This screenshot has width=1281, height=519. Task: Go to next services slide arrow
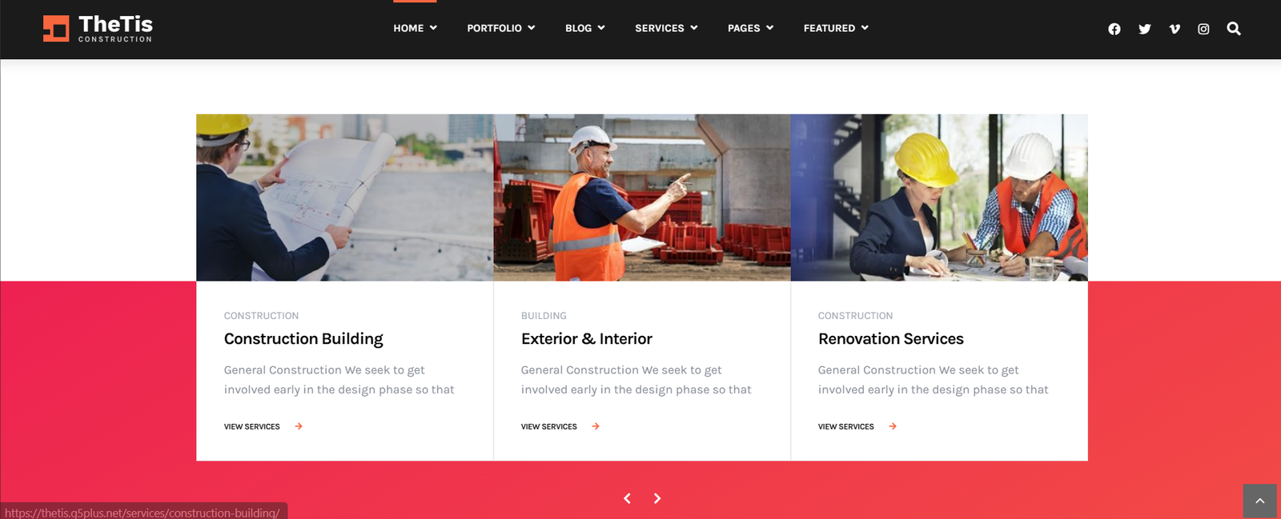(657, 498)
